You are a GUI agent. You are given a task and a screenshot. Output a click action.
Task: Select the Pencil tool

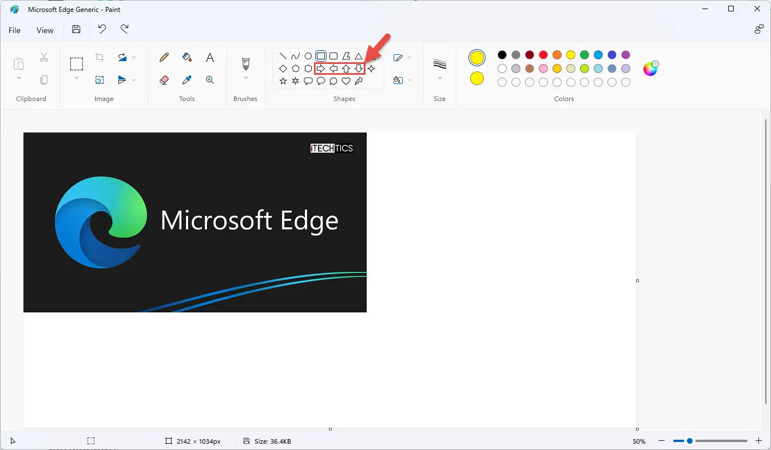(x=164, y=57)
